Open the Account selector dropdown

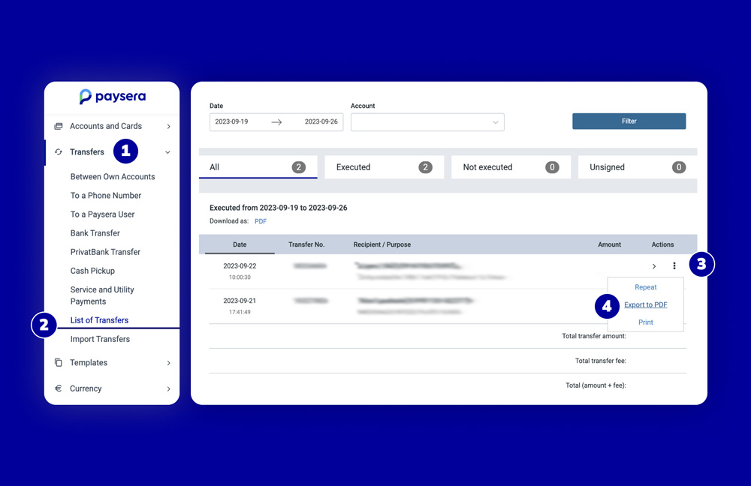coord(427,121)
